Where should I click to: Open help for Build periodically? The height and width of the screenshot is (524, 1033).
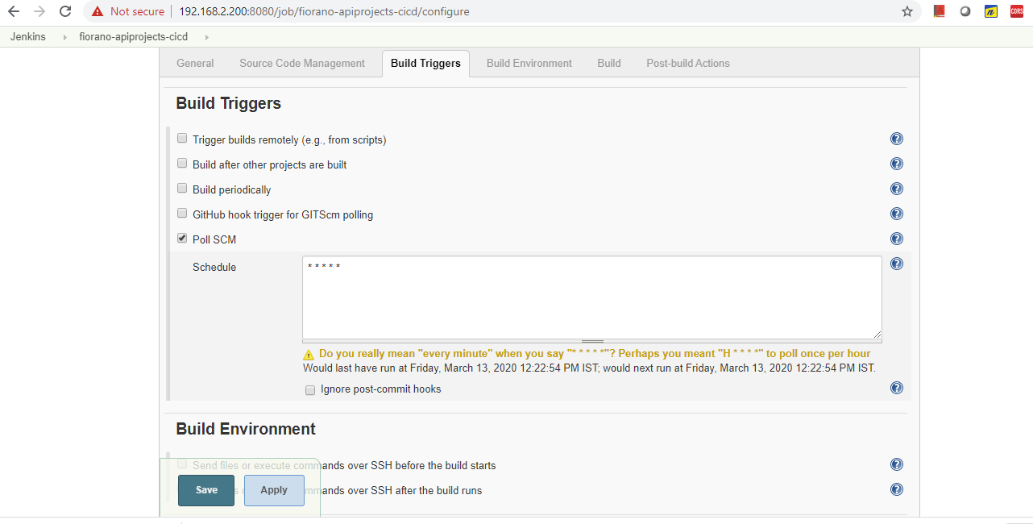point(896,189)
